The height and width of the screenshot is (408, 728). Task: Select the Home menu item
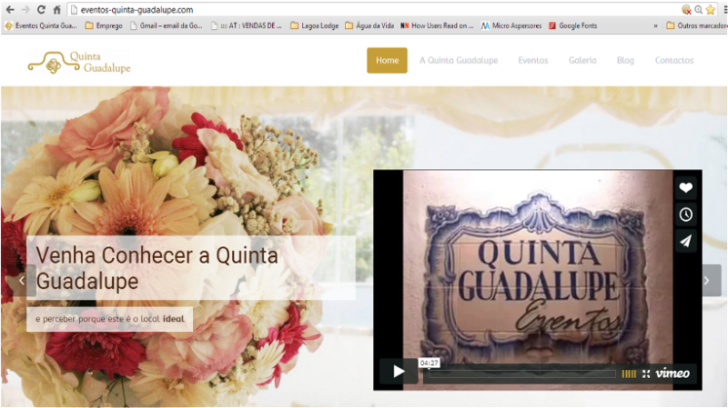pyautogui.click(x=388, y=60)
